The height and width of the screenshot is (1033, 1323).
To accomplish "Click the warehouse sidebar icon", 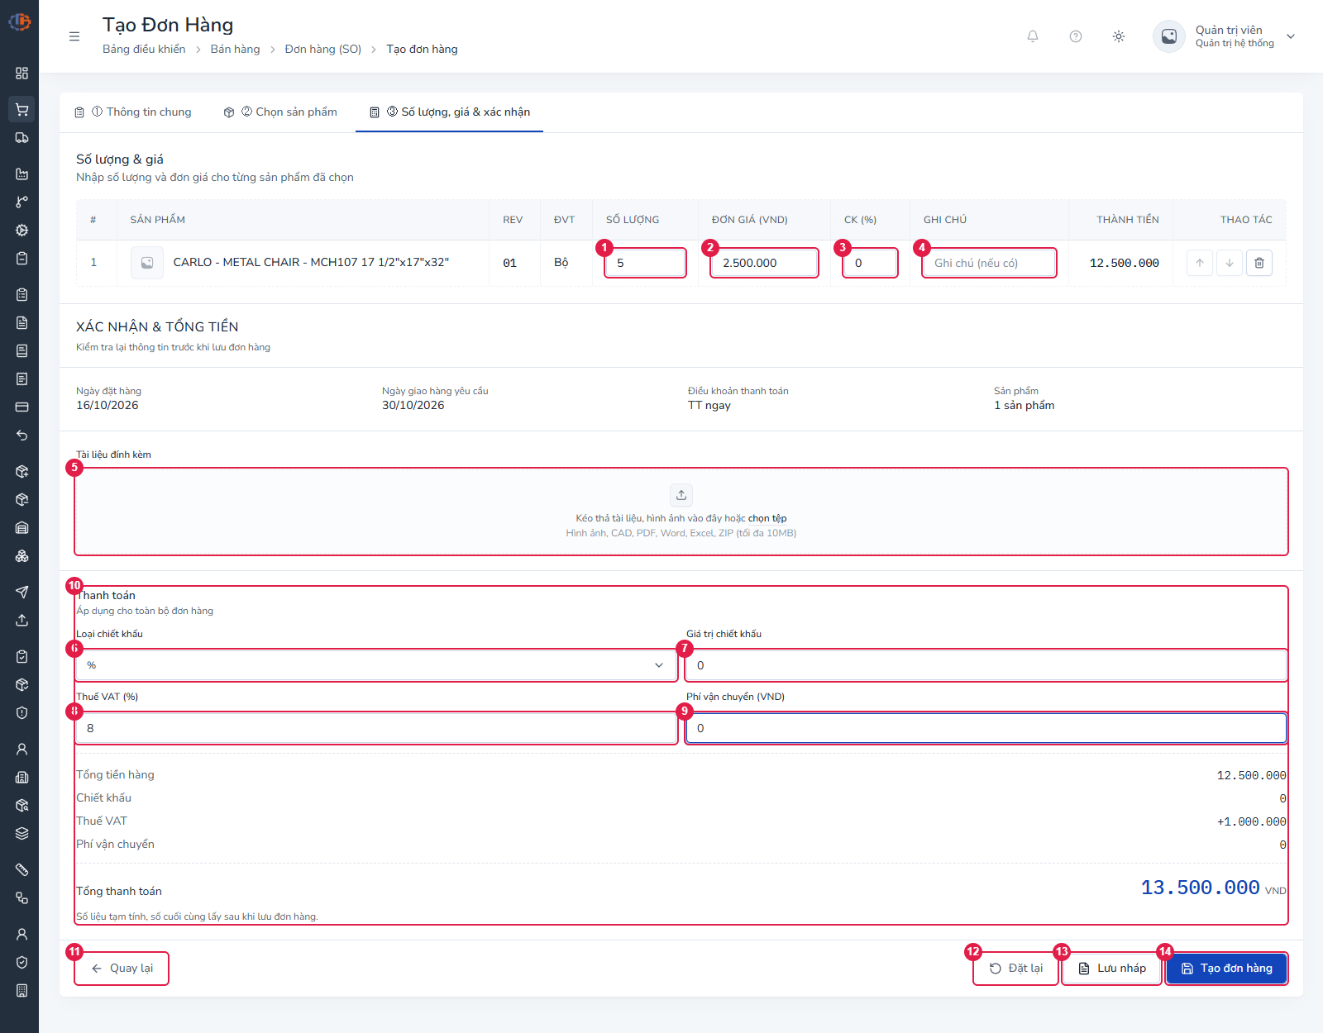I will coord(22,528).
